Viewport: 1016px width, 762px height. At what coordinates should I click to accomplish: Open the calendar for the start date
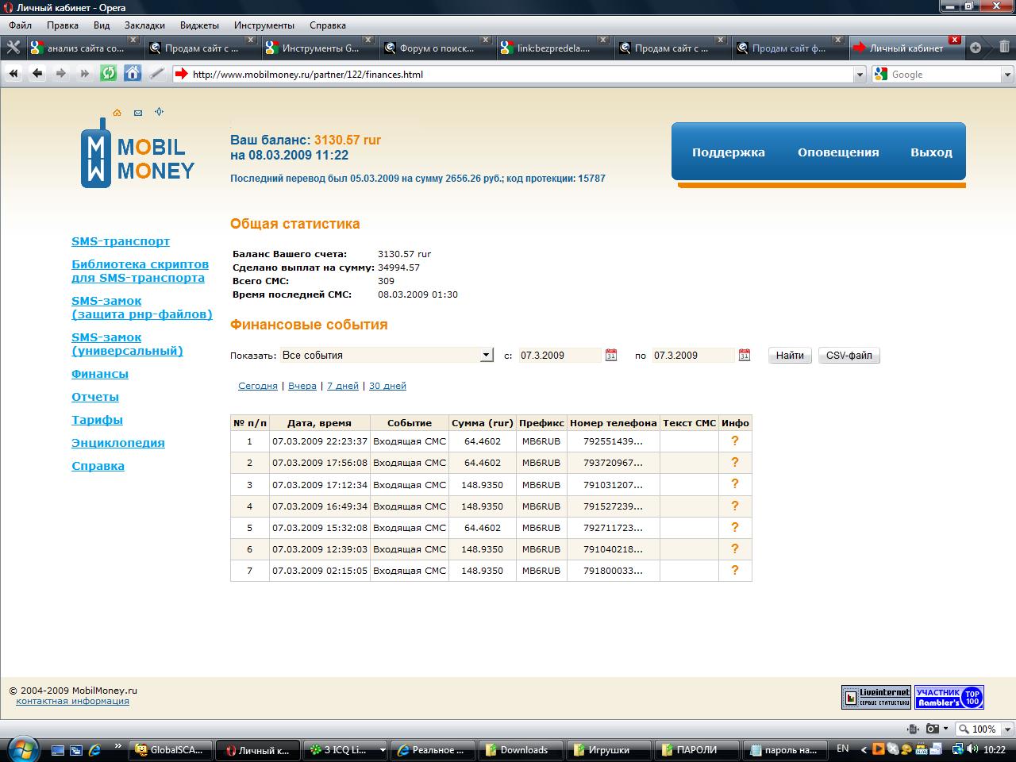(611, 355)
